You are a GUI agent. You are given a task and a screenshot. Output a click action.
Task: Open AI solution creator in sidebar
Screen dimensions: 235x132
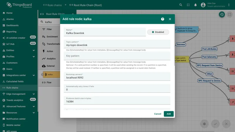point(19,38)
